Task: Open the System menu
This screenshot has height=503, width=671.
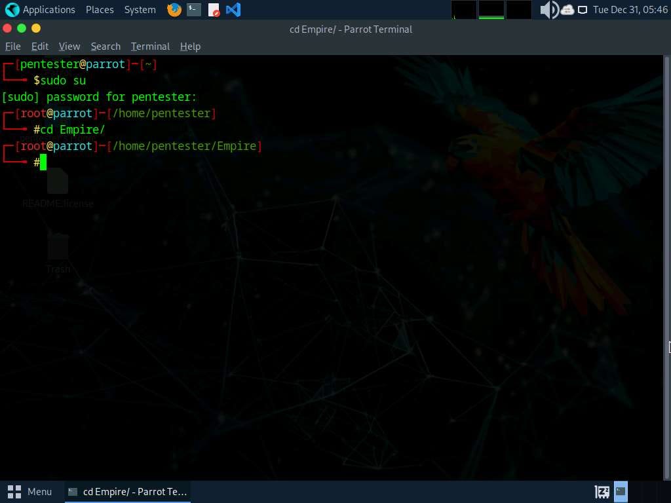Action: (x=140, y=9)
